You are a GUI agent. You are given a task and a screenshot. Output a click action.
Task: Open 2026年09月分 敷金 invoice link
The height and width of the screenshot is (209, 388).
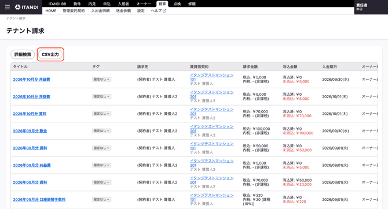(30, 131)
